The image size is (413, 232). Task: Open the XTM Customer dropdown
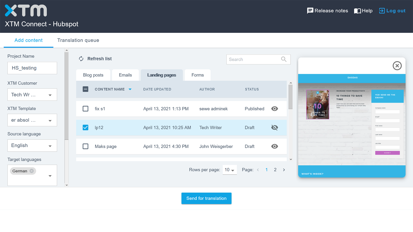click(32, 95)
